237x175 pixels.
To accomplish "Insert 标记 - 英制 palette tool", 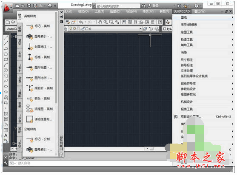I will pyautogui.click(x=38, y=26).
